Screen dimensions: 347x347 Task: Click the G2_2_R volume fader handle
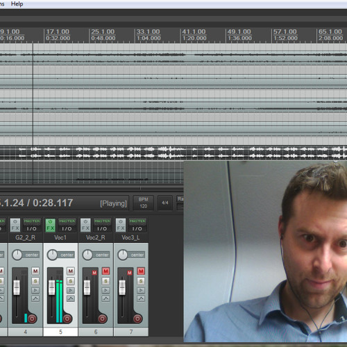[x=17, y=287]
